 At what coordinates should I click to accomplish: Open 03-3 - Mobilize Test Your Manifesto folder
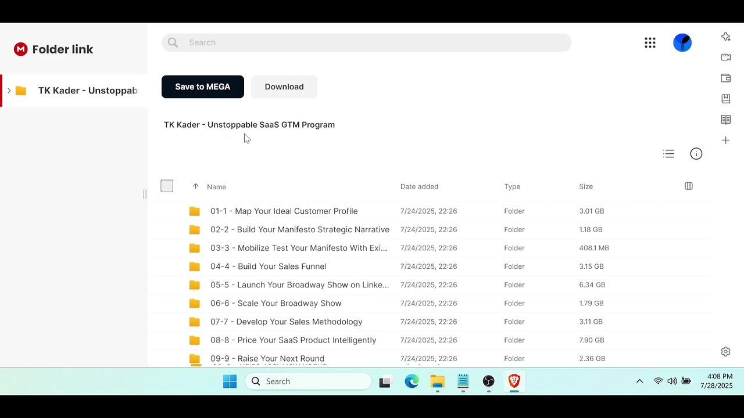(x=299, y=248)
